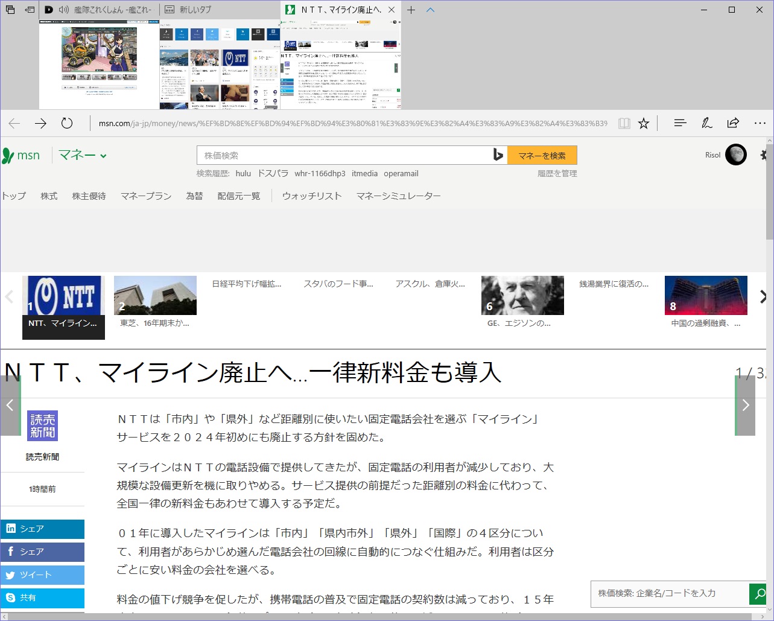
Task: Click the Yomiuri Shimbun logo
Action: [x=42, y=426]
